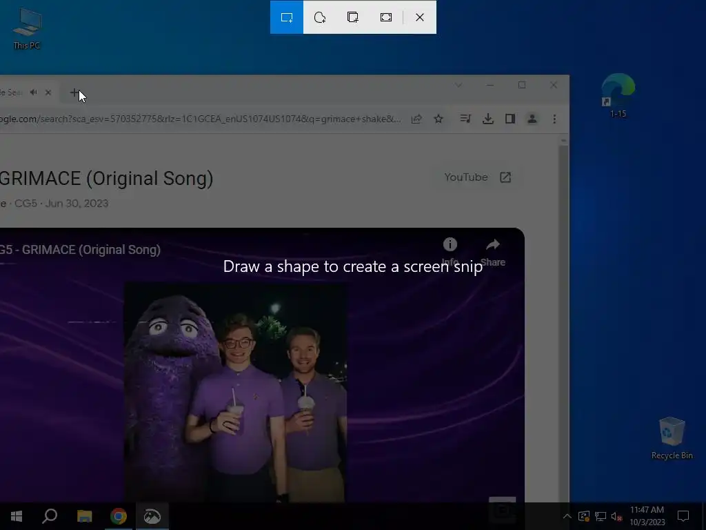
Task: Click the network tray icon
Action: (601, 516)
